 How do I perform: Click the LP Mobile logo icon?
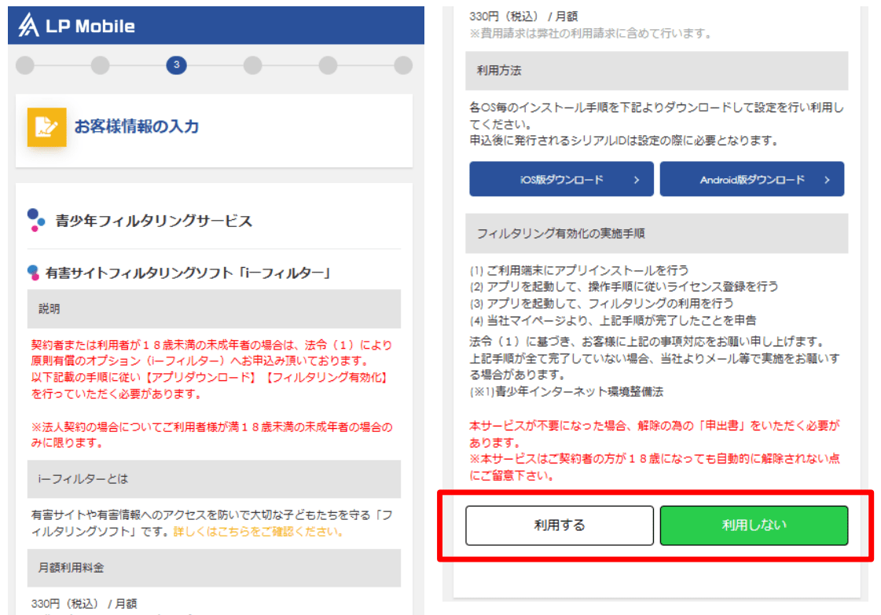[29, 26]
